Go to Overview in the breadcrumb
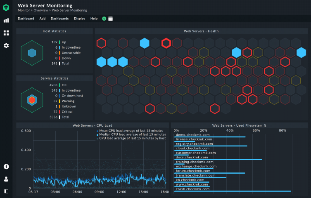The height and width of the screenshot is (198, 311). click(x=41, y=10)
